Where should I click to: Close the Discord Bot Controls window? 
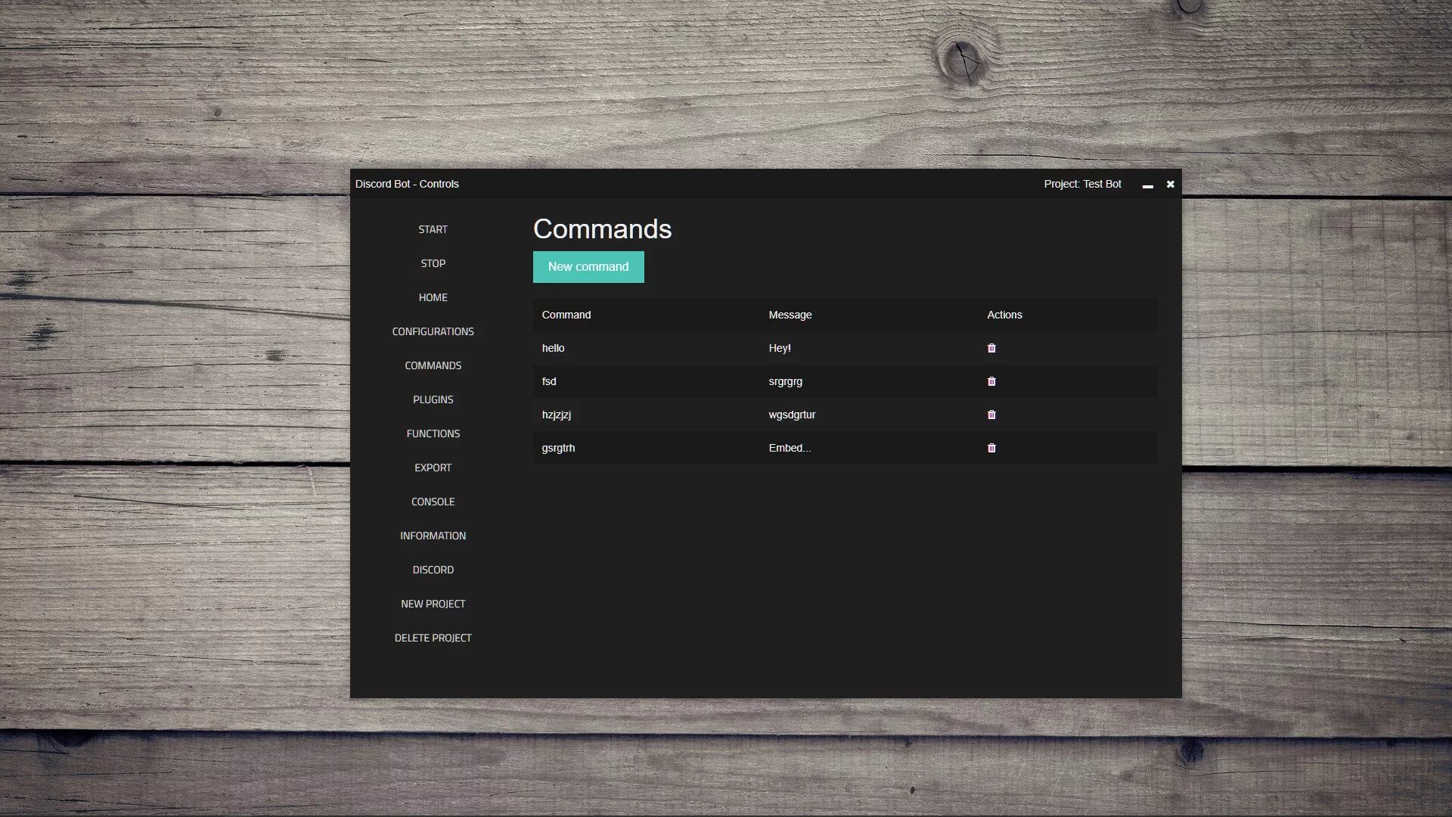[1170, 184]
